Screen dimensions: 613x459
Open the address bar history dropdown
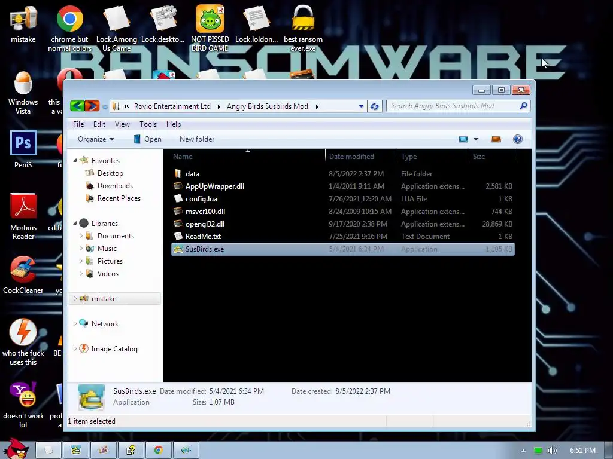point(361,106)
